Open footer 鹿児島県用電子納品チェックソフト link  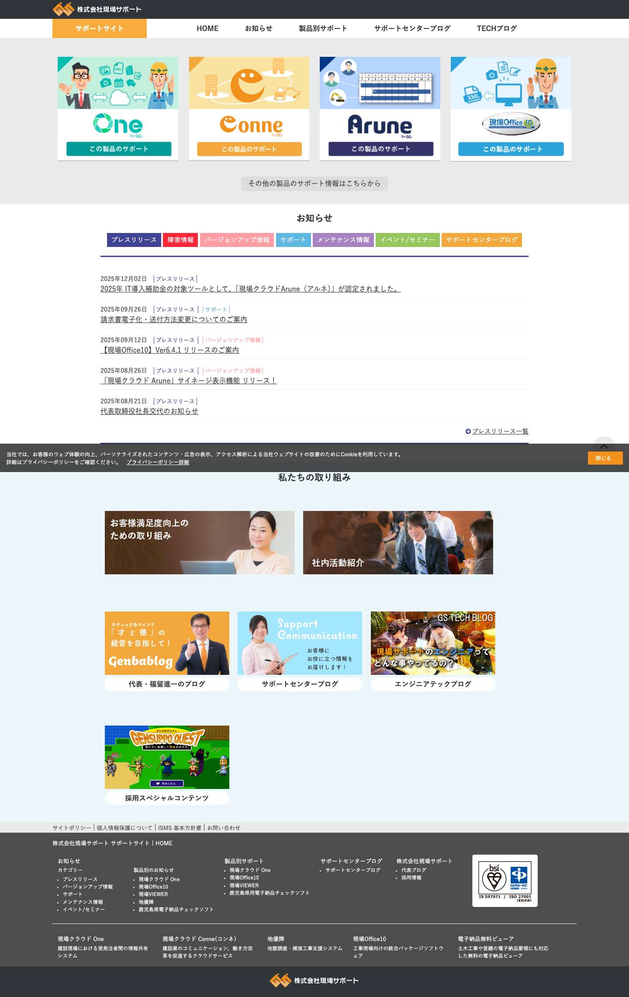click(x=270, y=893)
